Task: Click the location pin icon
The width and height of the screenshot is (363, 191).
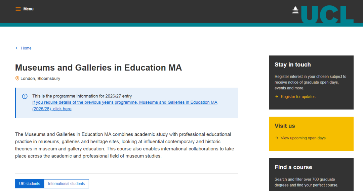Action: [17, 79]
